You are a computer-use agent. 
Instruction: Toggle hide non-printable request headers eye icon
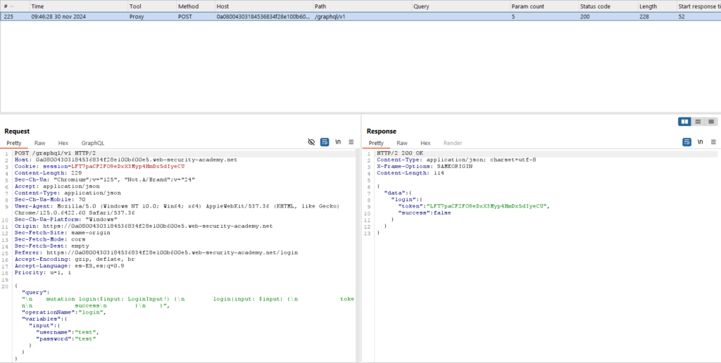[311, 142]
